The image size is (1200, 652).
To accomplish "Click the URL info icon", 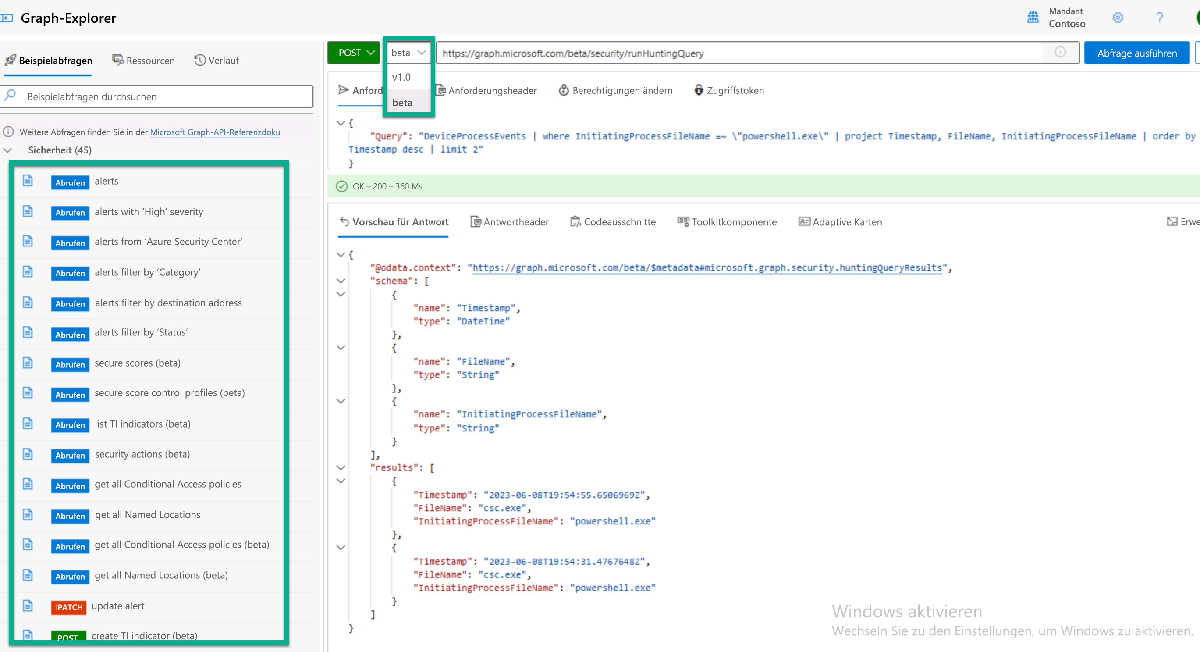I will pyautogui.click(x=1060, y=52).
